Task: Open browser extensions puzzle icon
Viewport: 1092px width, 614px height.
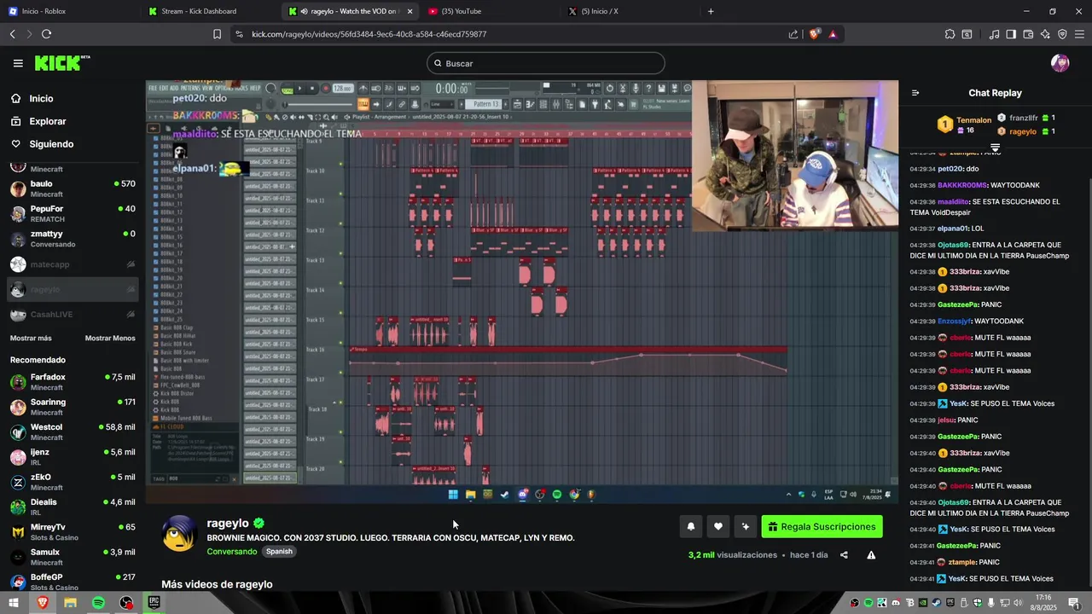Action: point(950,34)
